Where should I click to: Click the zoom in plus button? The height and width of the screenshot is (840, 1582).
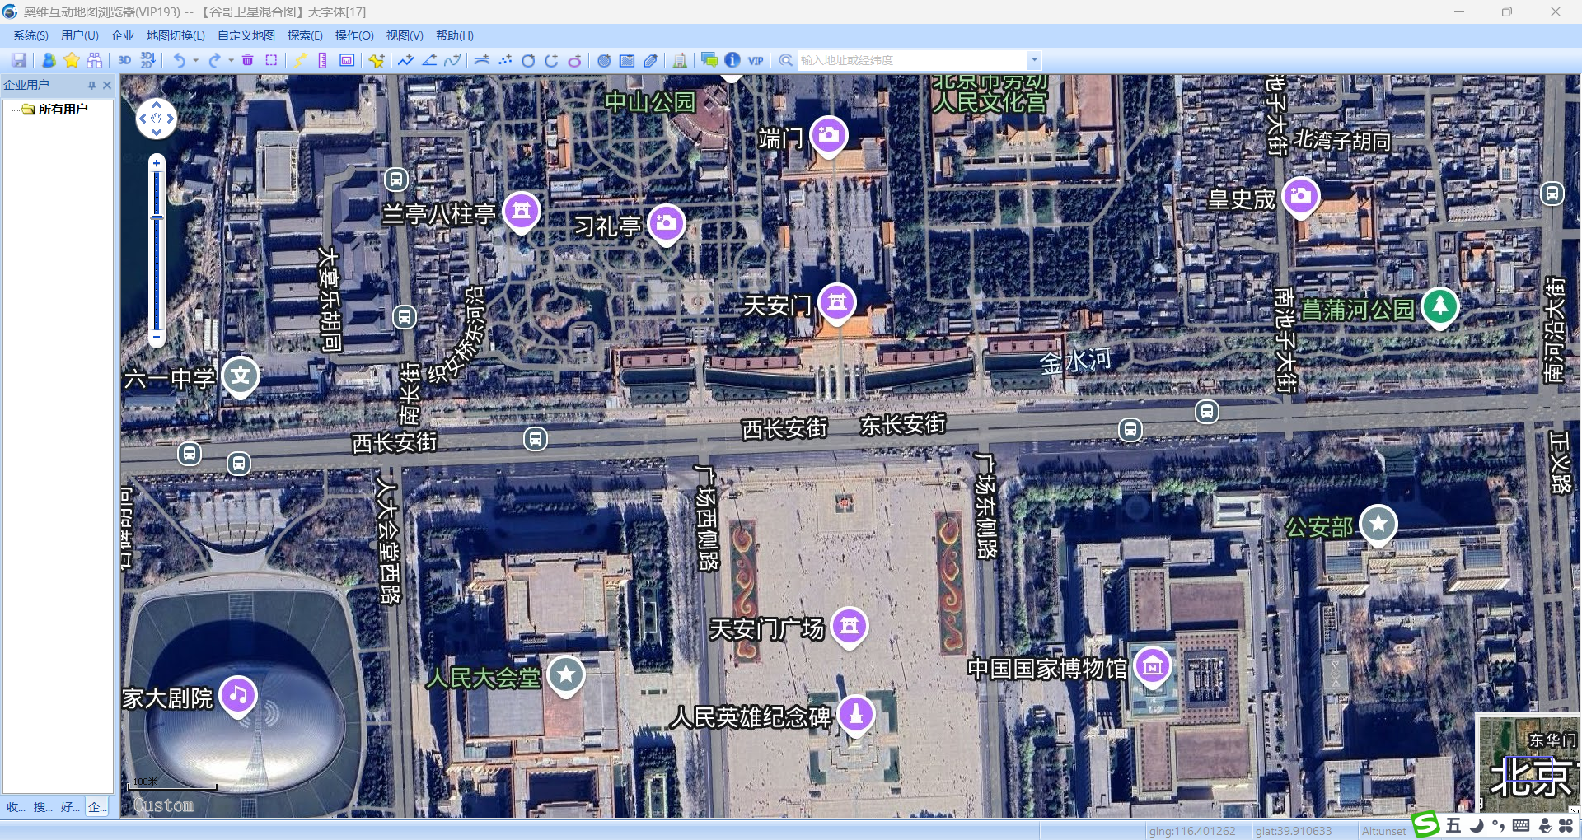tap(157, 163)
